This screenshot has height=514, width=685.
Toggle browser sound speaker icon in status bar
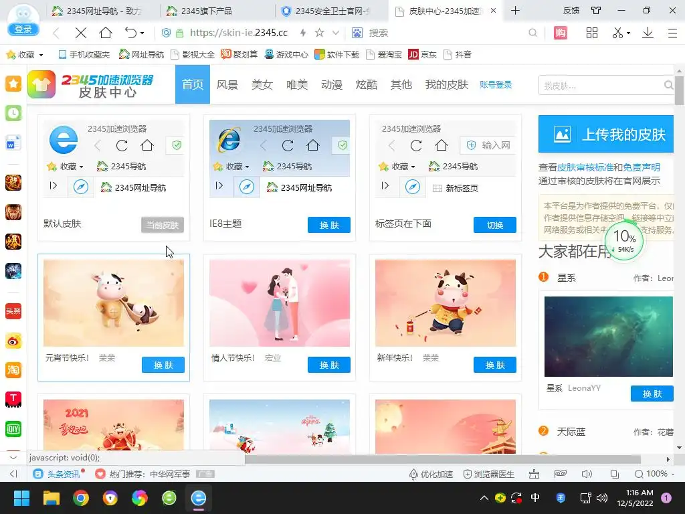pos(587,474)
